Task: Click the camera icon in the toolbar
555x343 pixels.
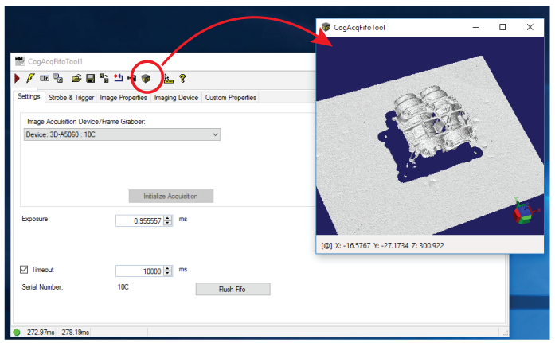Action: click(132, 78)
